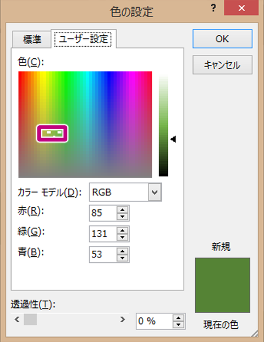Image resolution: width=264 pixels, height=342 pixels.
Task: Increase transparency percent with up arrow
Action: [x=178, y=318]
